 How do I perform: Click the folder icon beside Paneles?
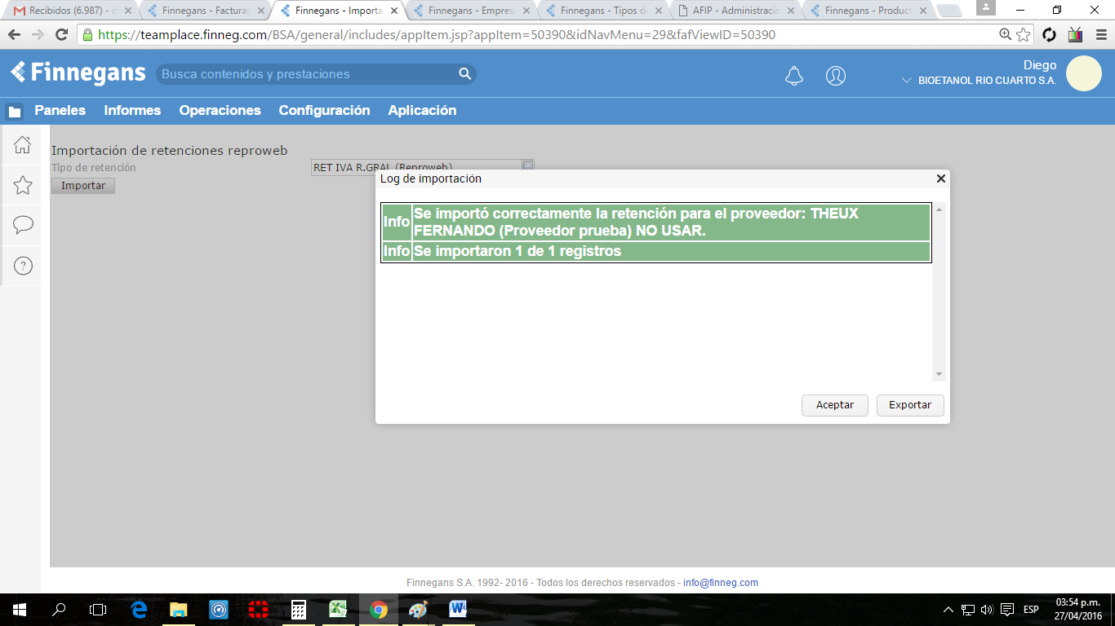[x=15, y=112]
